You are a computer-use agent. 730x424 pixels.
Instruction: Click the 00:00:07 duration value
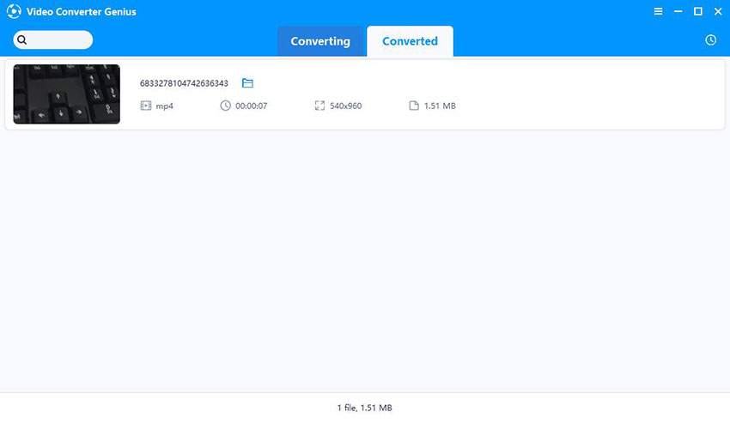point(252,106)
